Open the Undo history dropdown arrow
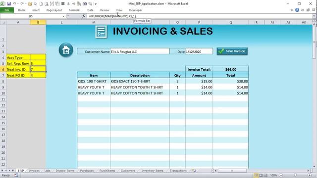 pos(18,3)
